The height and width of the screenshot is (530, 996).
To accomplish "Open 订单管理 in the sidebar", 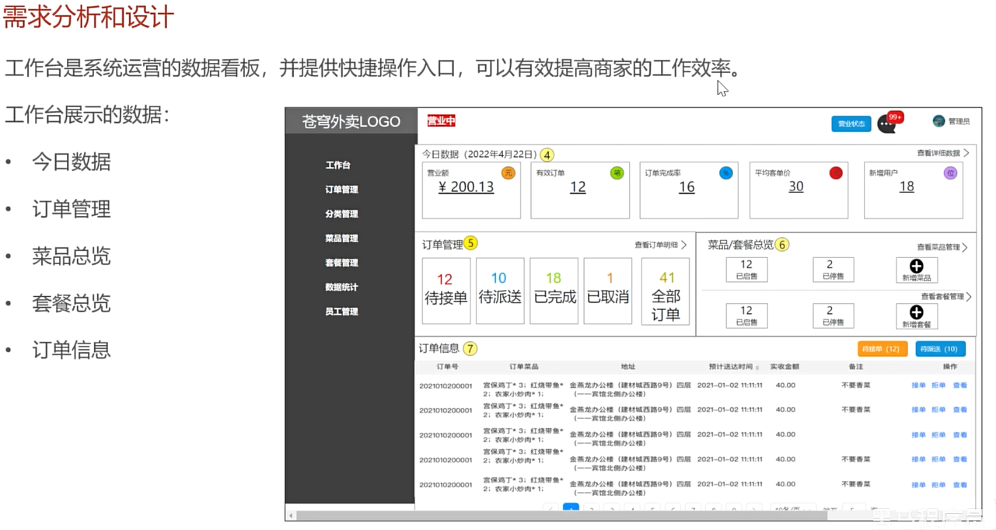I will coord(341,190).
